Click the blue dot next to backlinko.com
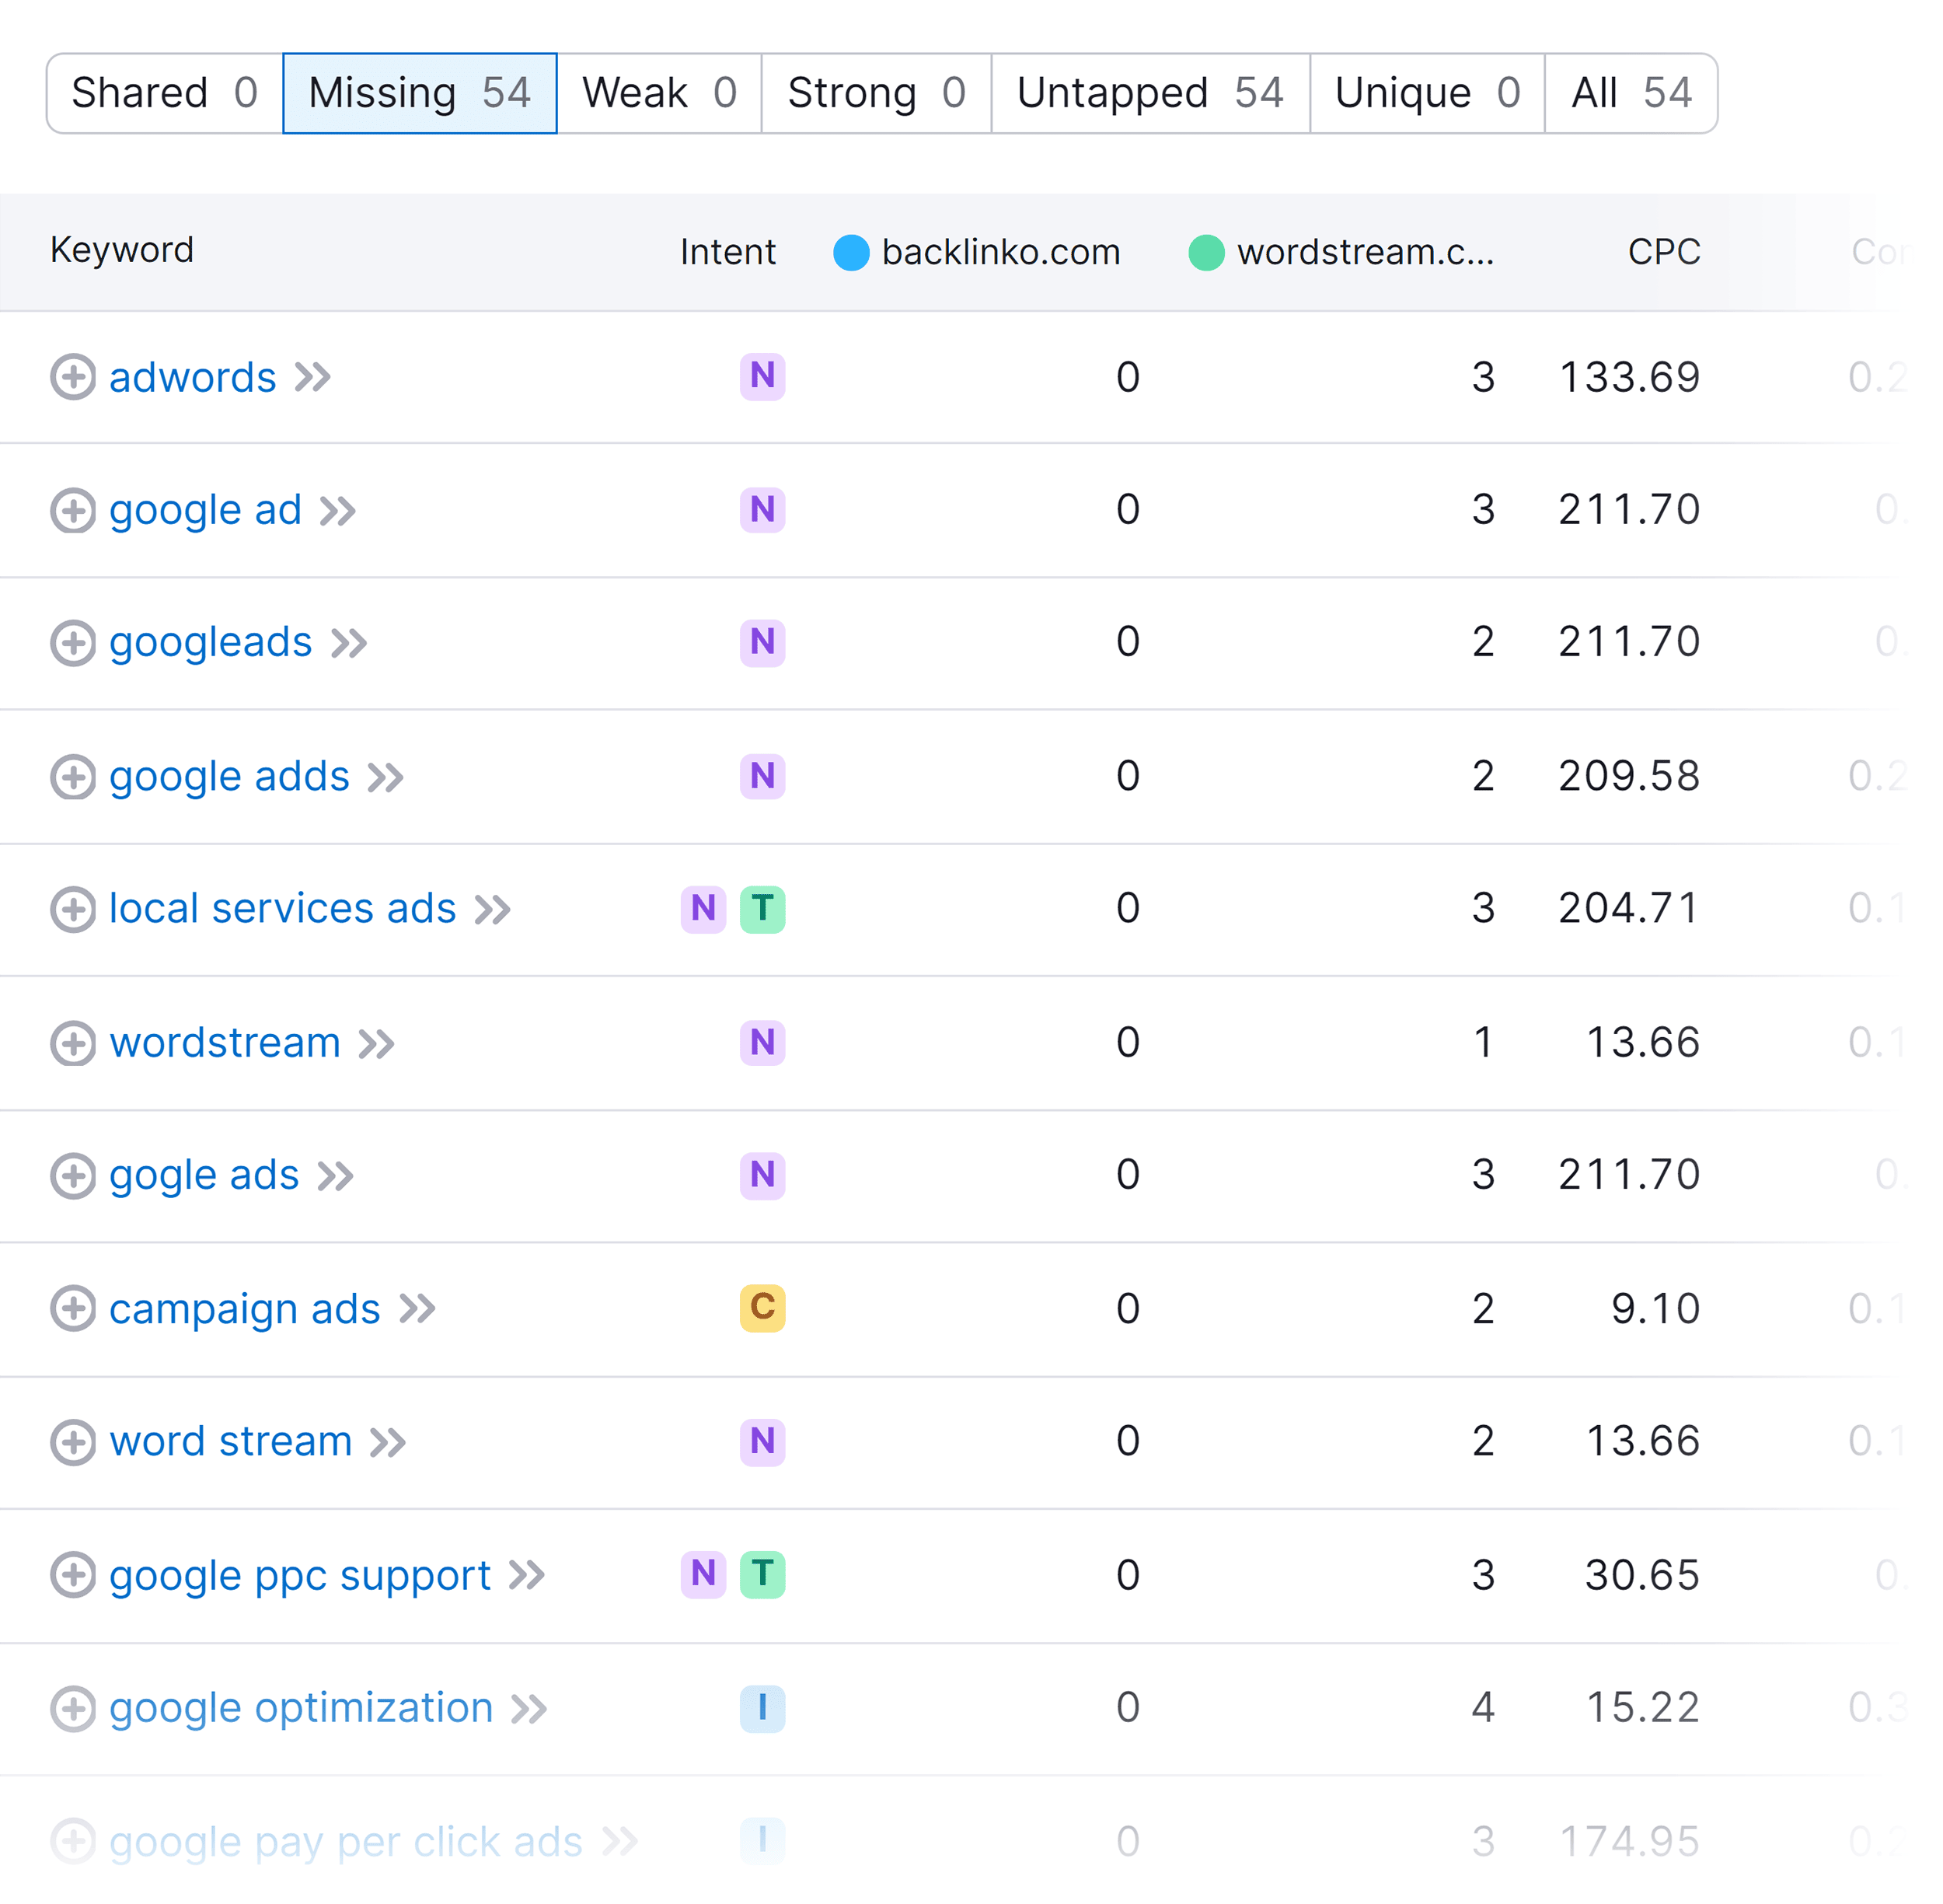The image size is (1943, 1904). coord(850,252)
